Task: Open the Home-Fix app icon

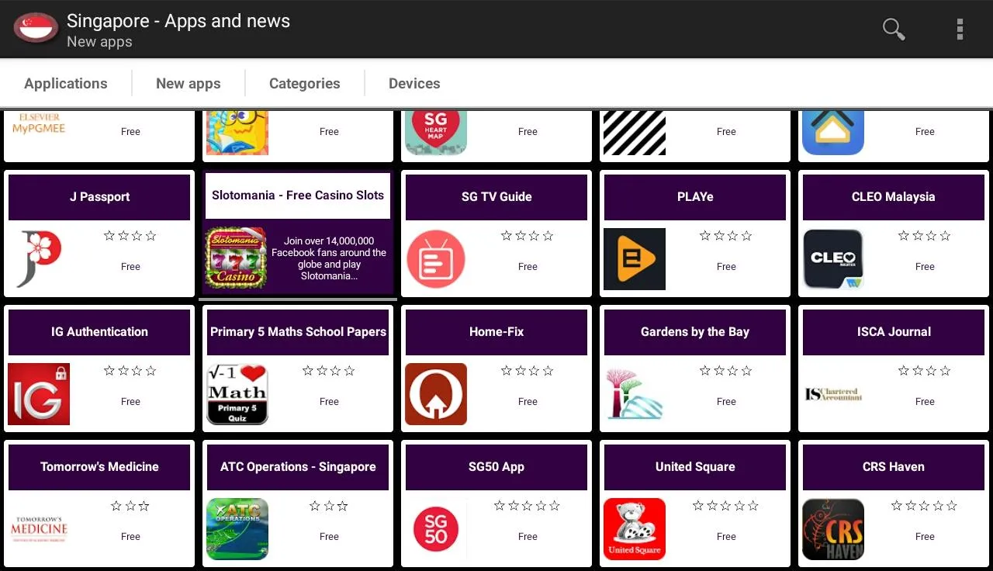Action: [x=436, y=394]
